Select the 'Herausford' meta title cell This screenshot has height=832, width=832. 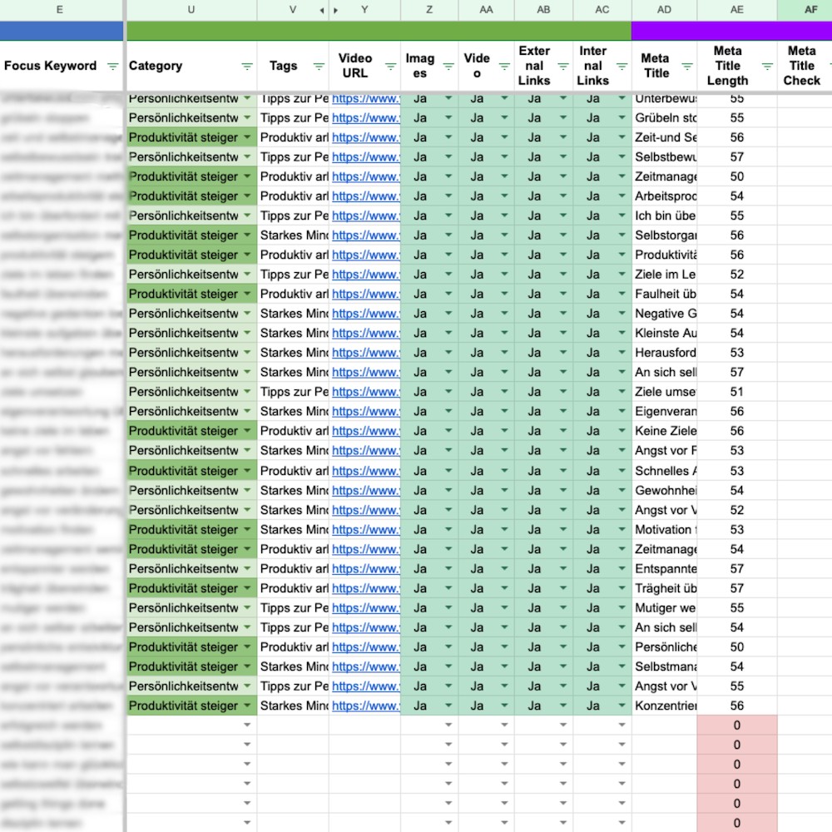pos(664,353)
